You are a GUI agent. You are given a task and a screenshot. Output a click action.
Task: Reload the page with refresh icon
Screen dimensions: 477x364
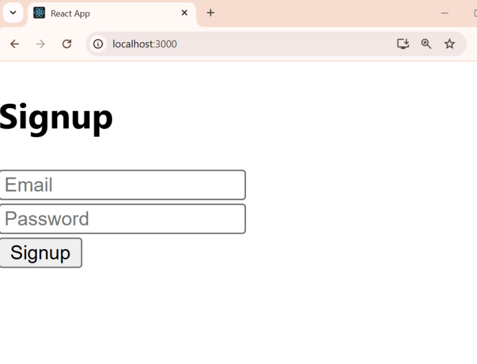click(67, 44)
